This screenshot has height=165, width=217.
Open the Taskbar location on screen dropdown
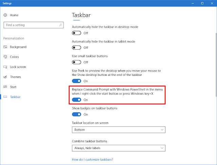point(119,130)
